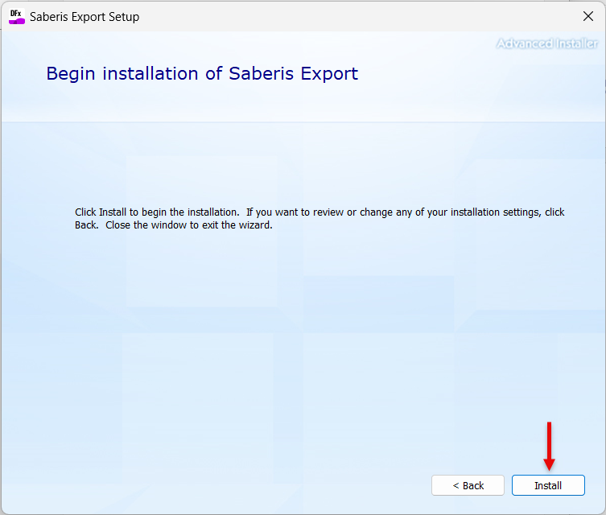Click the word "Begin" in the heading
The width and height of the screenshot is (606, 515).
pos(70,74)
